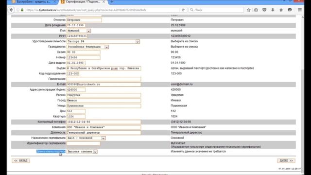Click the Выдан issuing authority field
311x175 pixels.
(x=104, y=68)
